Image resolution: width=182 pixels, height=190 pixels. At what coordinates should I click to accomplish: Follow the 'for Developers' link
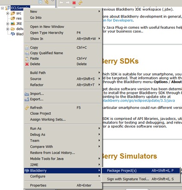coord(118,20)
